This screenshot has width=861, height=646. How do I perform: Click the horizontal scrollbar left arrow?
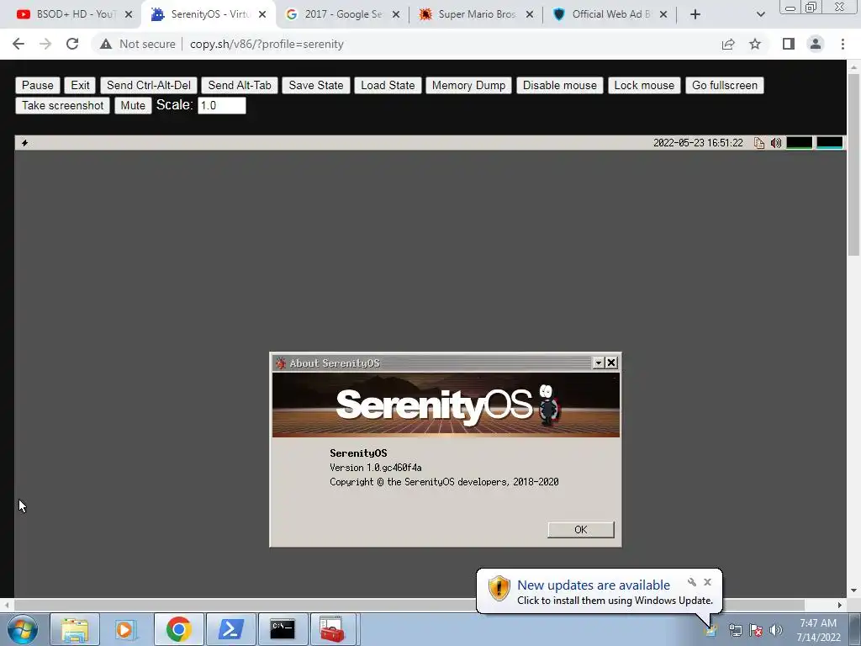coord(7,605)
